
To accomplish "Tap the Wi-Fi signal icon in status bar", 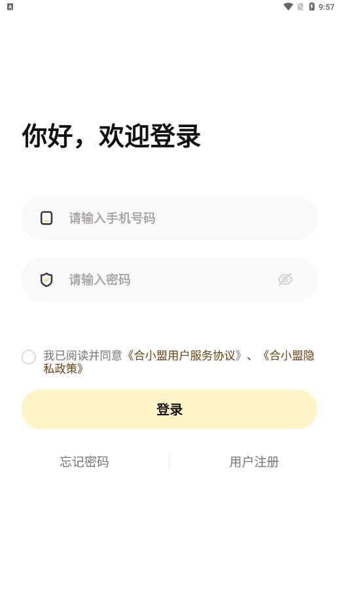I will tap(288, 7).
